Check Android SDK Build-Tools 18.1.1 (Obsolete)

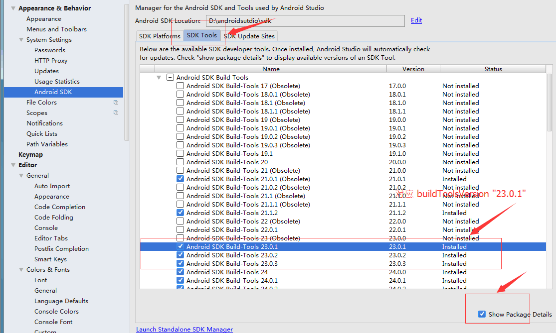(x=180, y=111)
